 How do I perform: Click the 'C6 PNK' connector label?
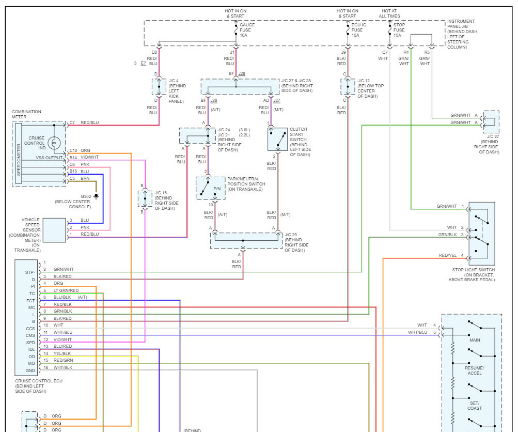click(80, 164)
